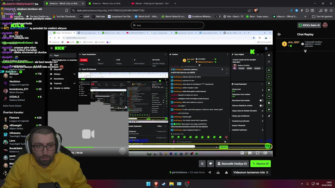
Task: Open kurankursu_571's channel in the sidebar
Action: click(x=22, y=91)
